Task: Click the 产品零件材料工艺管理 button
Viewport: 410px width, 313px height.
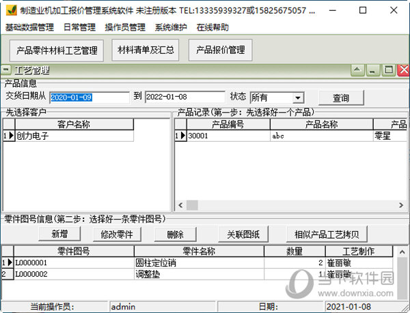Action: pyautogui.click(x=57, y=50)
